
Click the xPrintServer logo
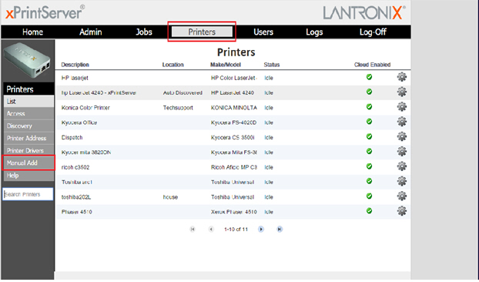point(45,12)
